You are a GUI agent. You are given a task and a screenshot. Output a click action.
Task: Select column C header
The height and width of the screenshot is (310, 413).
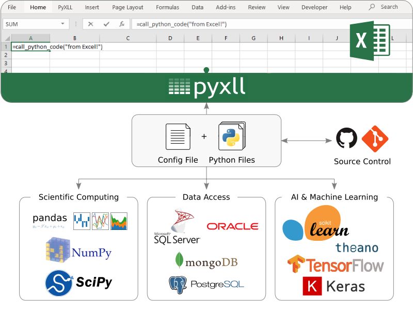coord(128,38)
